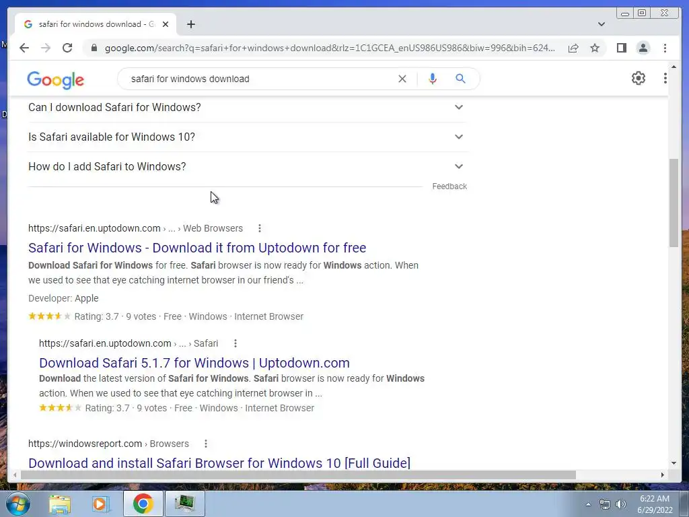Open the tab search dropdown arrow
Viewport: 689px width, 517px height.
[x=602, y=24]
